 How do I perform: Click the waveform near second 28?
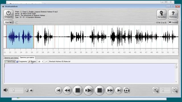[45, 37]
